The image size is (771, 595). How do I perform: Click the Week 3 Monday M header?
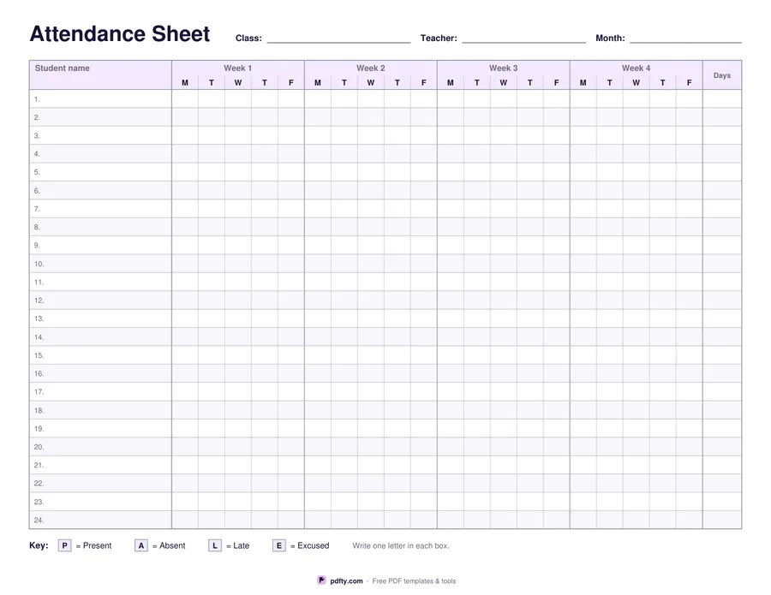(451, 82)
